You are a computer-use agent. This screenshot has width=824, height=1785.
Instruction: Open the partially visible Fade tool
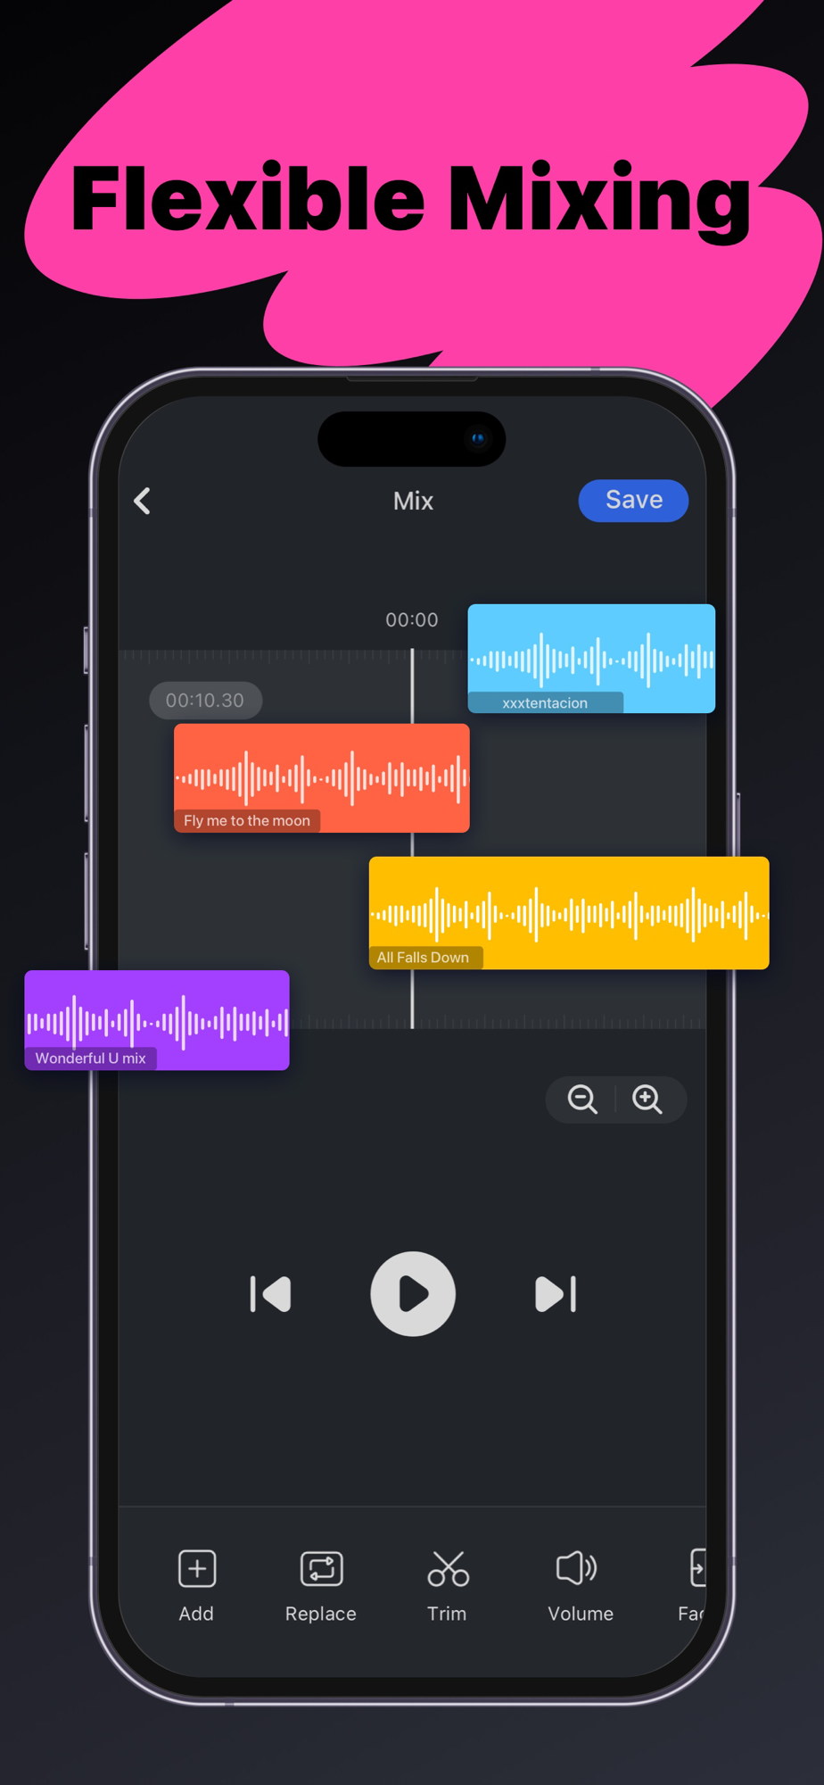tap(692, 1587)
